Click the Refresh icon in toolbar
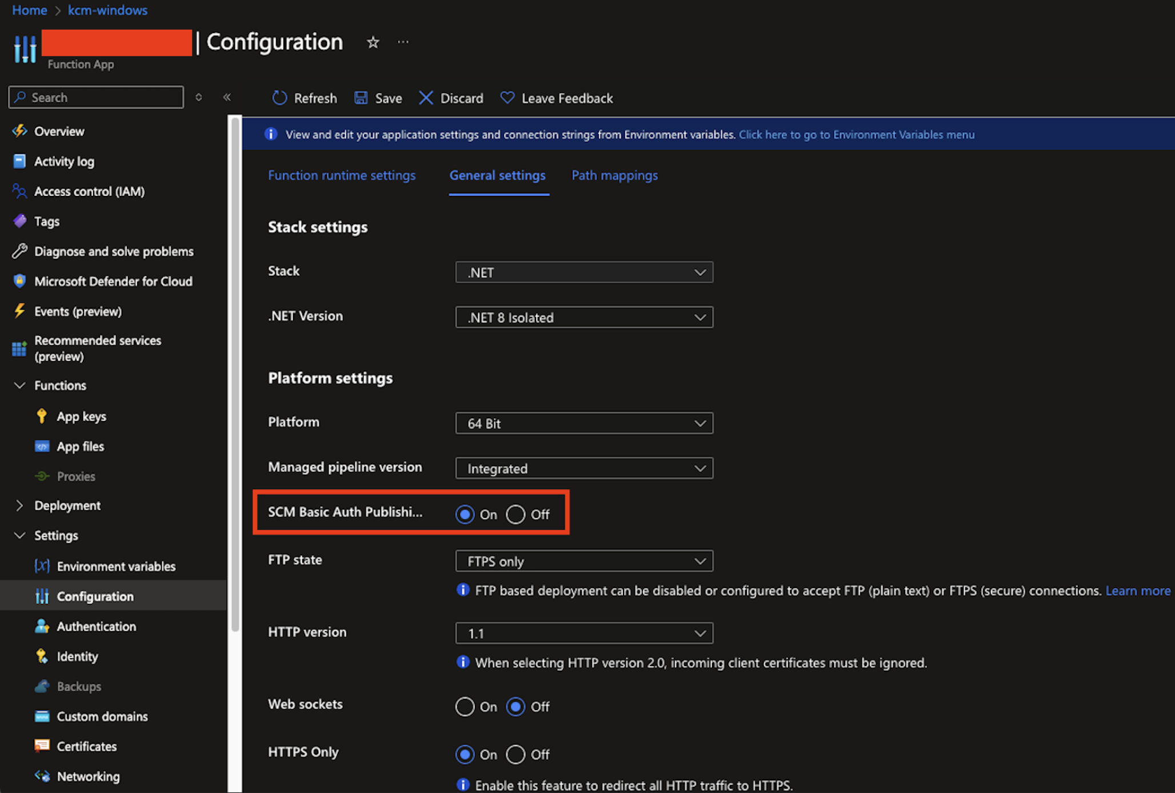 pyautogui.click(x=279, y=98)
